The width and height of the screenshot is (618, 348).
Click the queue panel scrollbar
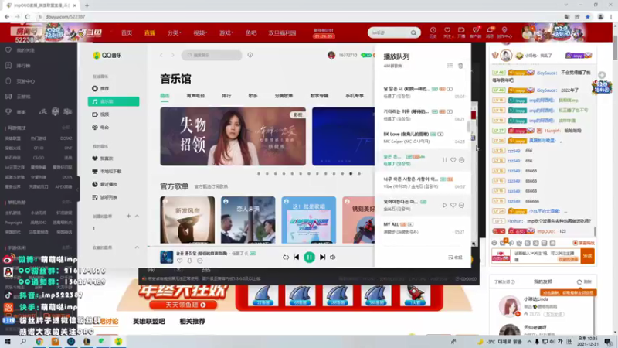(x=469, y=126)
